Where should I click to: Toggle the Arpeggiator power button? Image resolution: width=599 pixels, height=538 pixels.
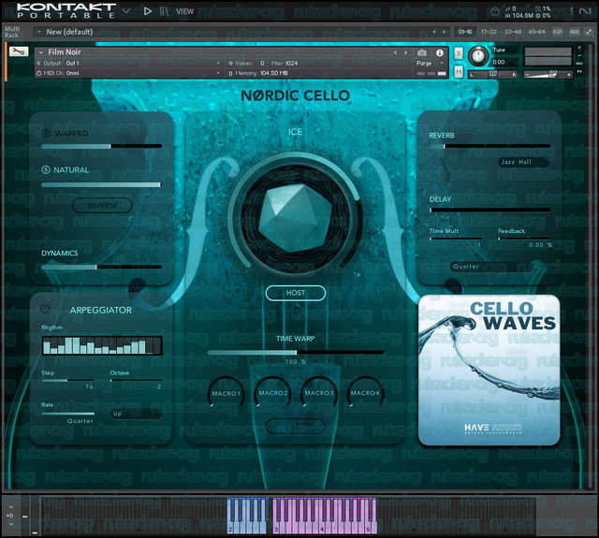(x=45, y=309)
